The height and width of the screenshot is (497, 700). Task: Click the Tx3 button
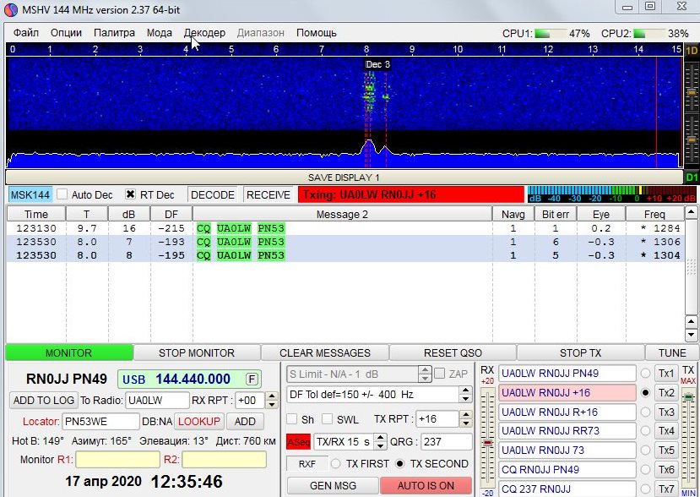click(x=666, y=412)
